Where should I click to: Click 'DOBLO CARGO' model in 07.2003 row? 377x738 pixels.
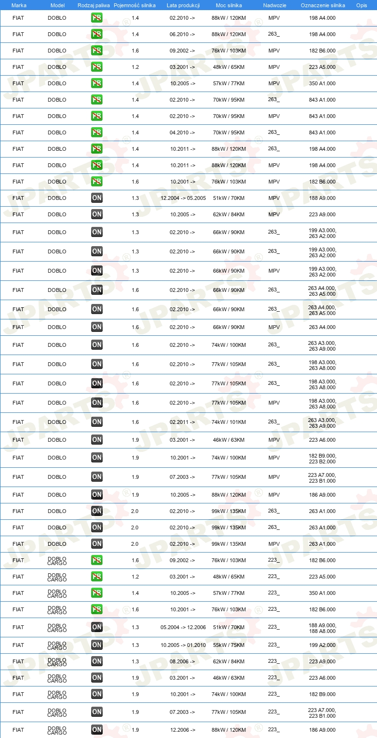(x=57, y=712)
